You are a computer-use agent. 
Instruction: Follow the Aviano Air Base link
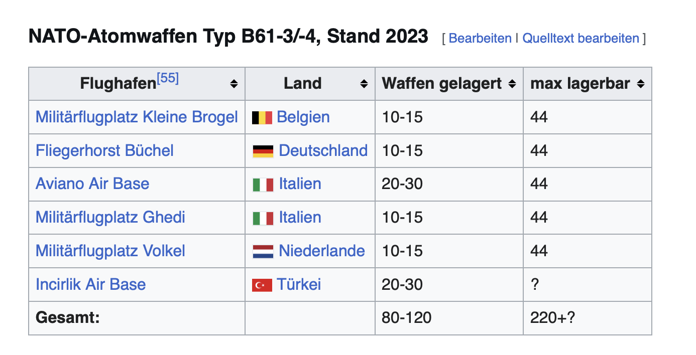[92, 184]
